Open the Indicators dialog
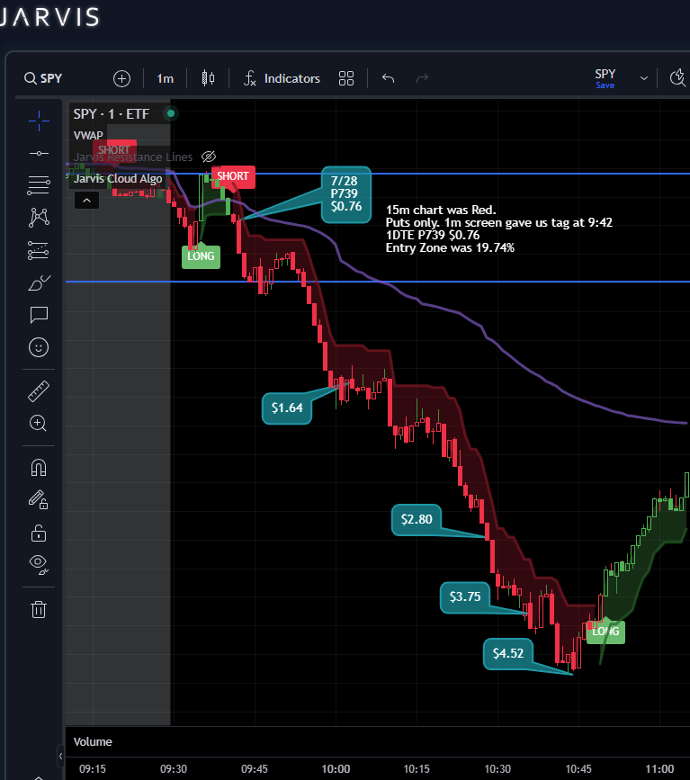690x780 pixels. pyautogui.click(x=282, y=78)
